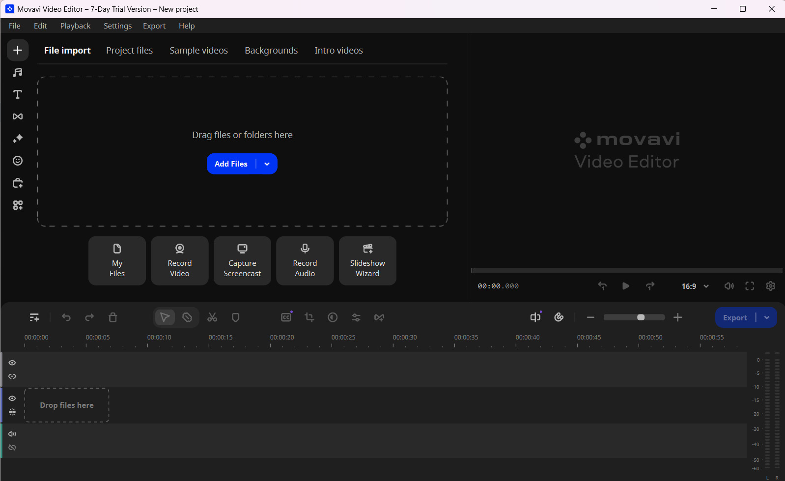Open the Transitions panel in sidebar
This screenshot has height=481, width=785.
(18, 116)
